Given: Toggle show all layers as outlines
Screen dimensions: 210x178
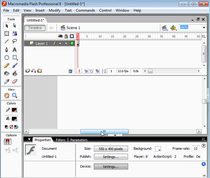Looking at the screenshot, I should click(72, 36).
